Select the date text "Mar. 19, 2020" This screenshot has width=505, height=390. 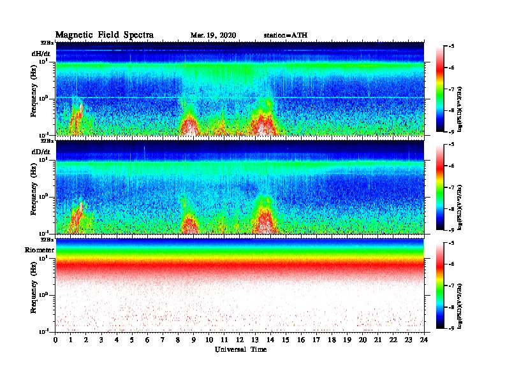(x=213, y=36)
